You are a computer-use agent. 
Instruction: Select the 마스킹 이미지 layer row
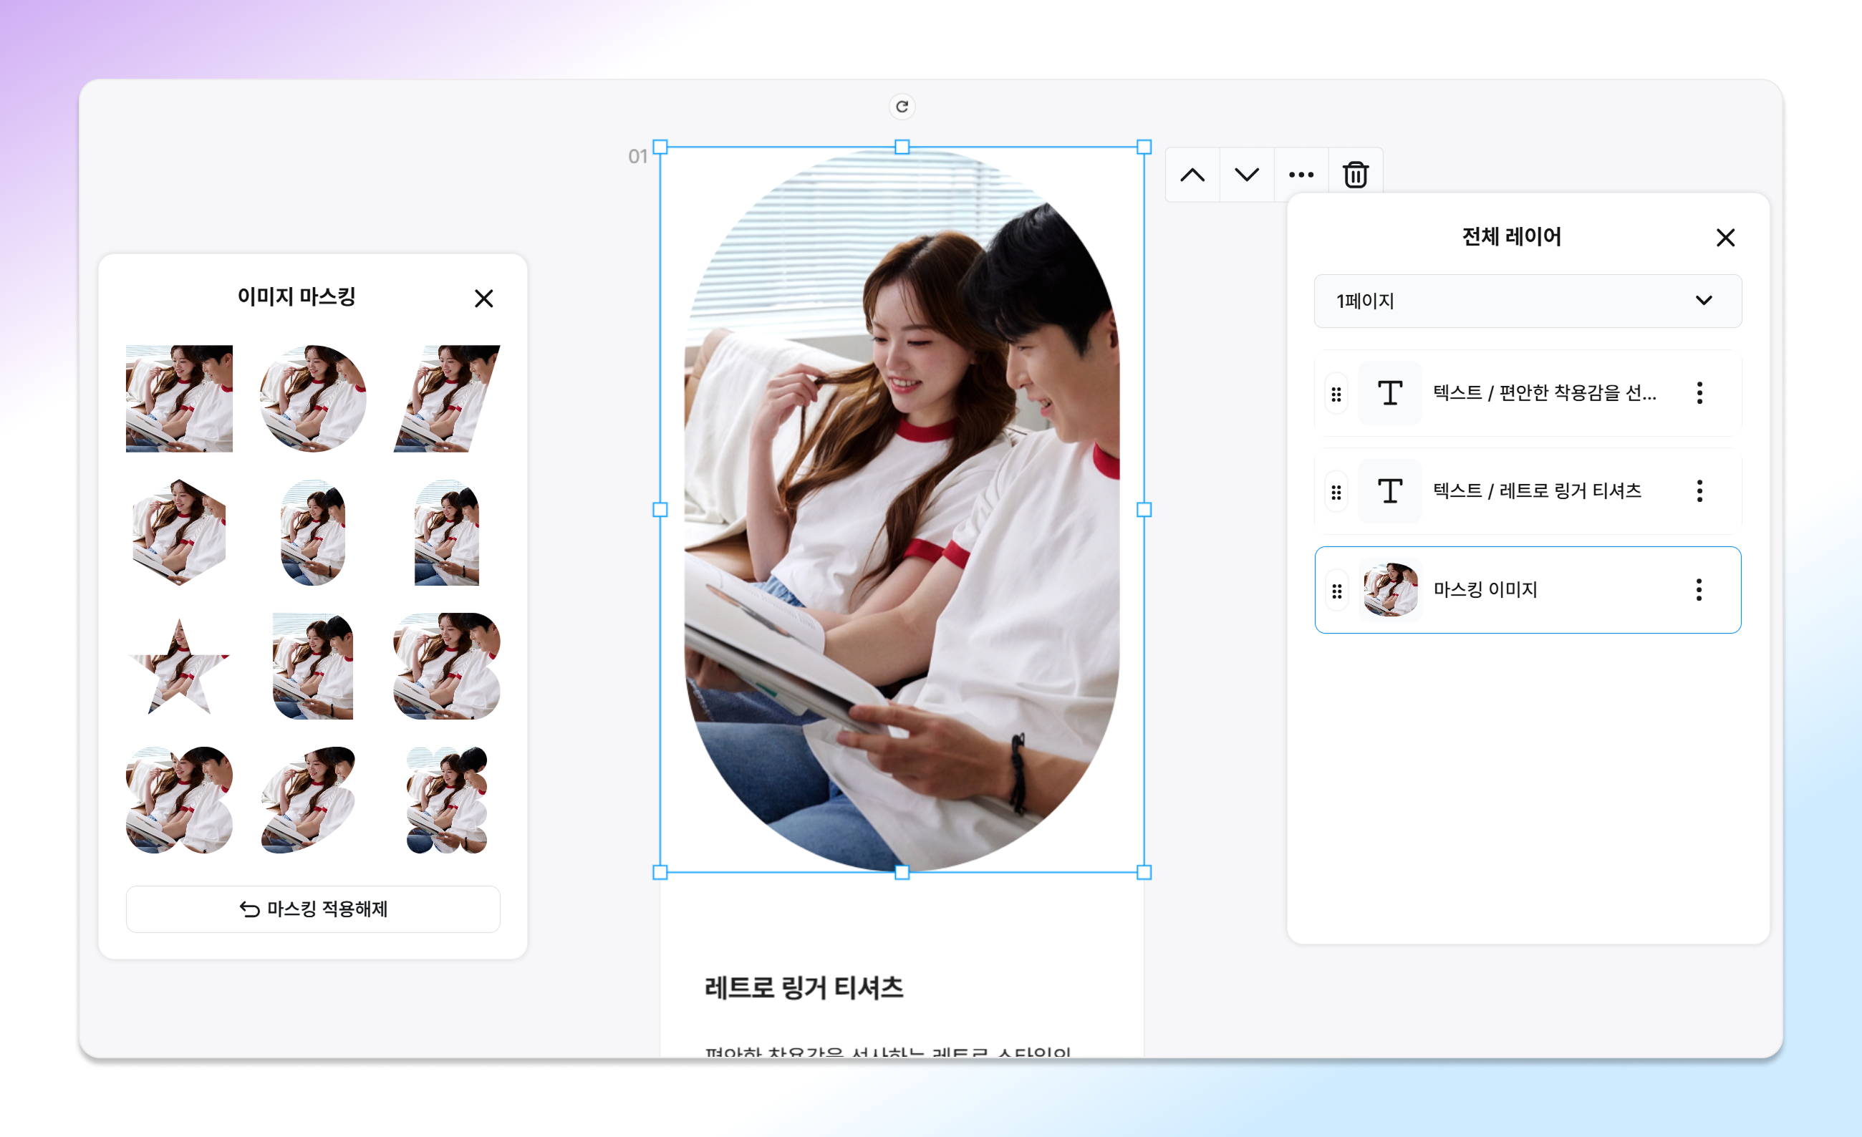(1528, 590)
